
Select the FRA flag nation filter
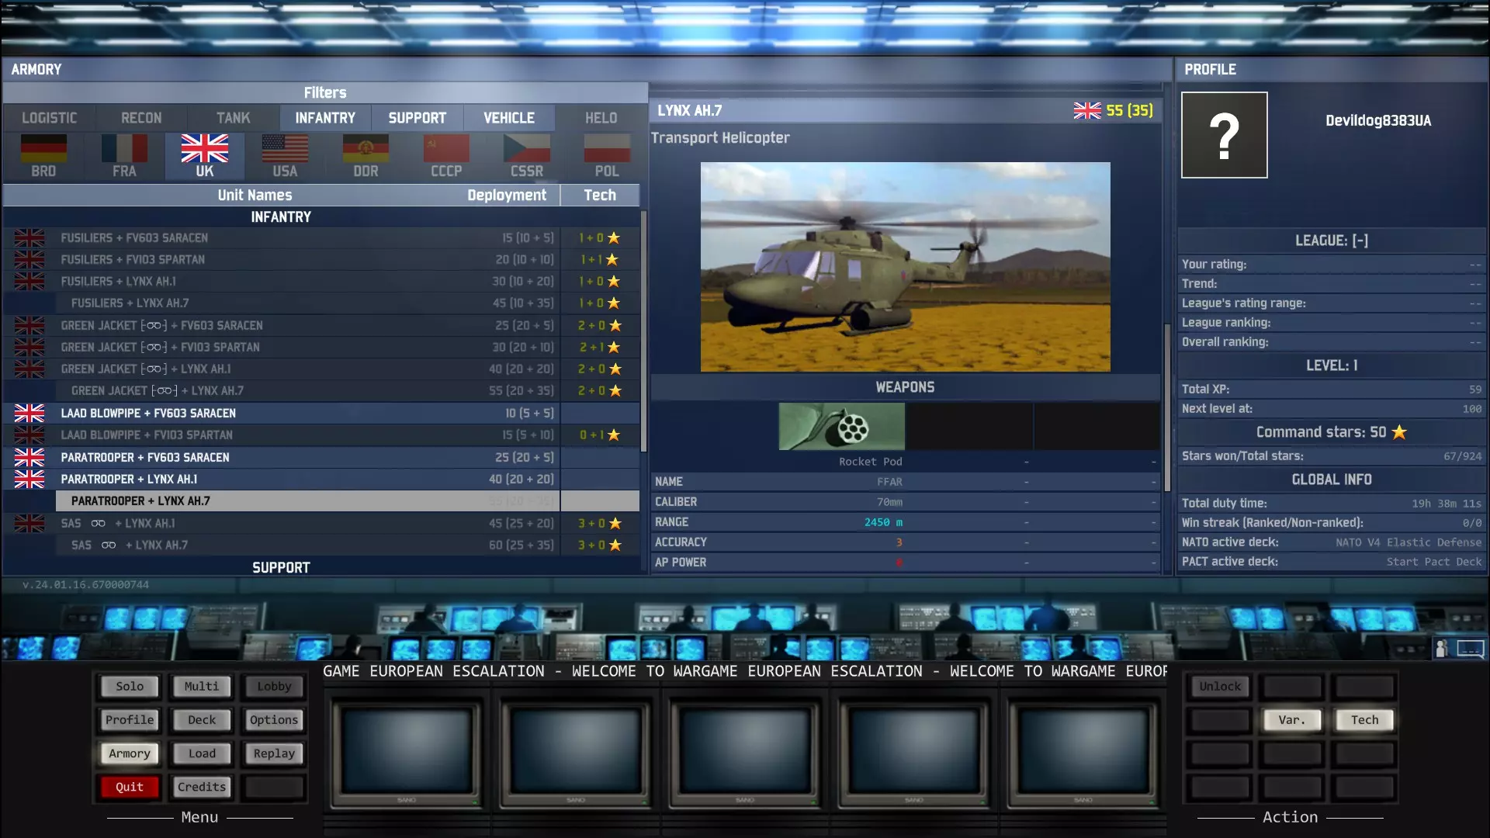click(124, 154)
